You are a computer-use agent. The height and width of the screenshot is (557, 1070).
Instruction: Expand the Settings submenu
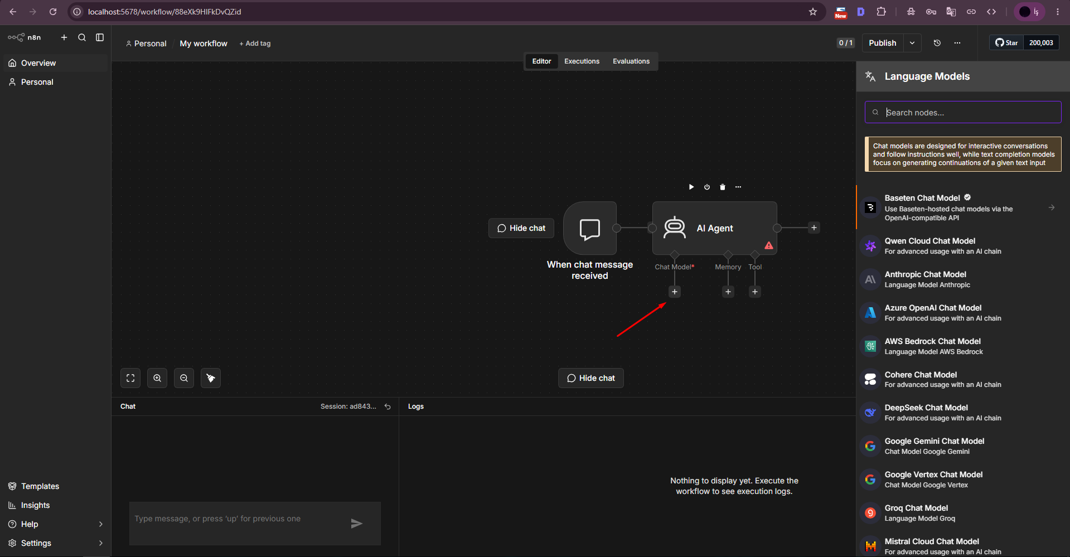click(x=101, y=543)
